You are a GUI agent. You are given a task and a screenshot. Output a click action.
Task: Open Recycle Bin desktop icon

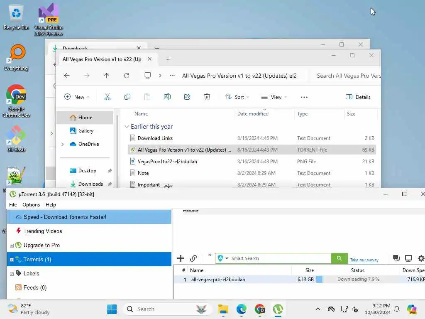click(16, 17)
